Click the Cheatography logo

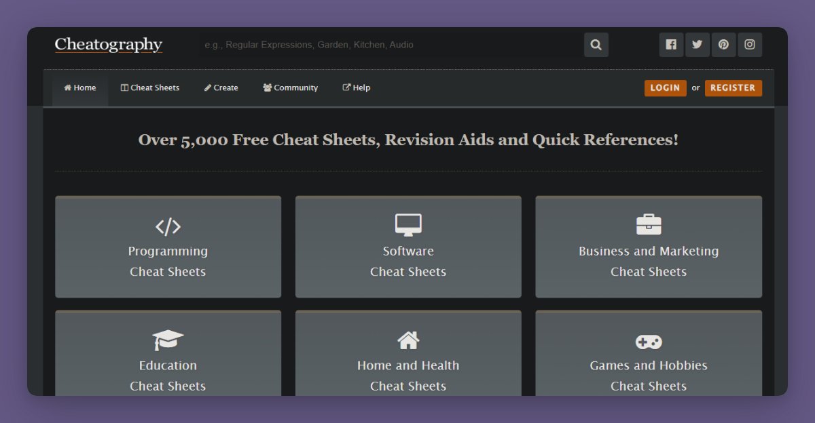pyautogui.click(x=108, y=44)
